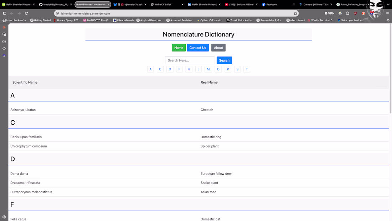Expand the list of all tabs
The width and height of the screenshot is (392, 221).
pyautogui.click(x=388, y=5)
